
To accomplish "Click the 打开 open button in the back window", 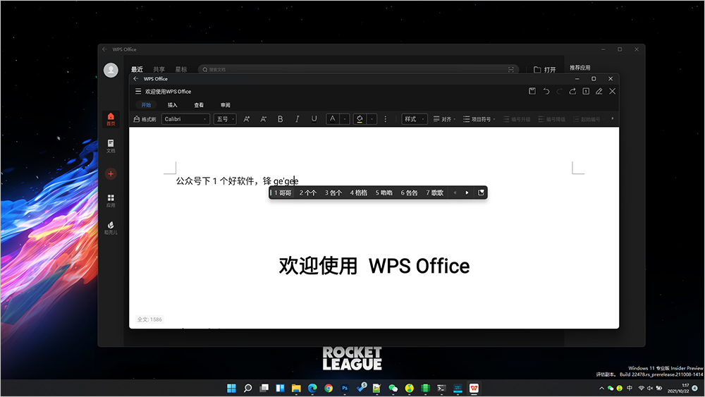I will 544,70.
